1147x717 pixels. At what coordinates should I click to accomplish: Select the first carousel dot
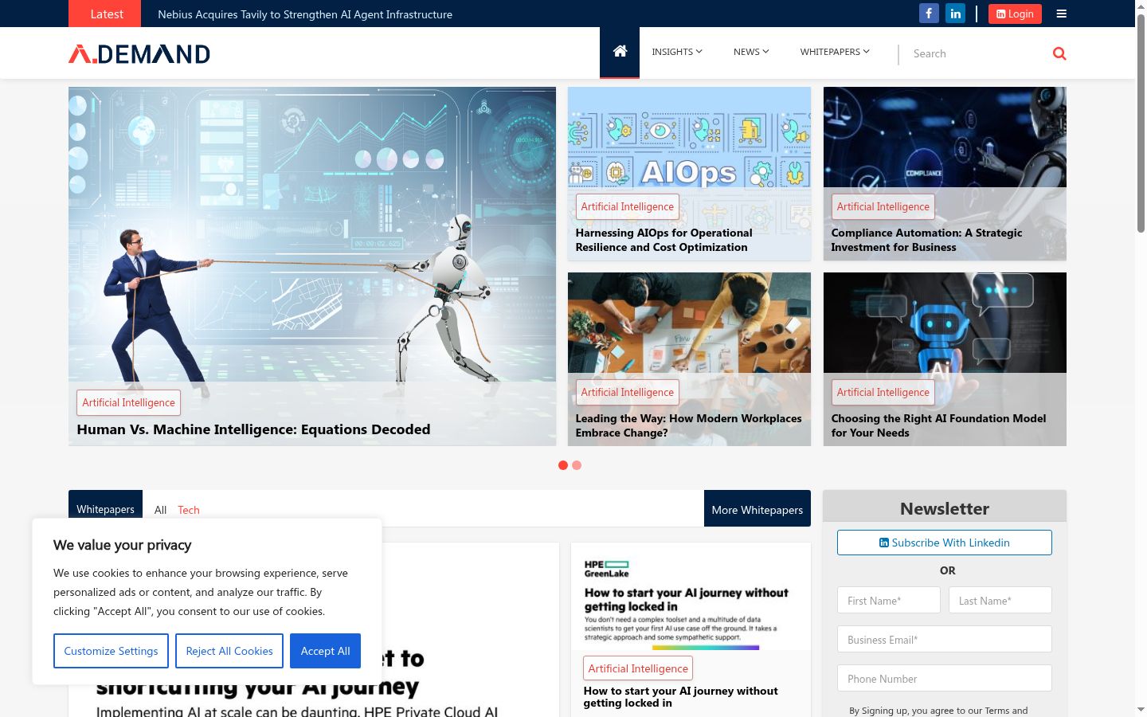click(563, 465)
